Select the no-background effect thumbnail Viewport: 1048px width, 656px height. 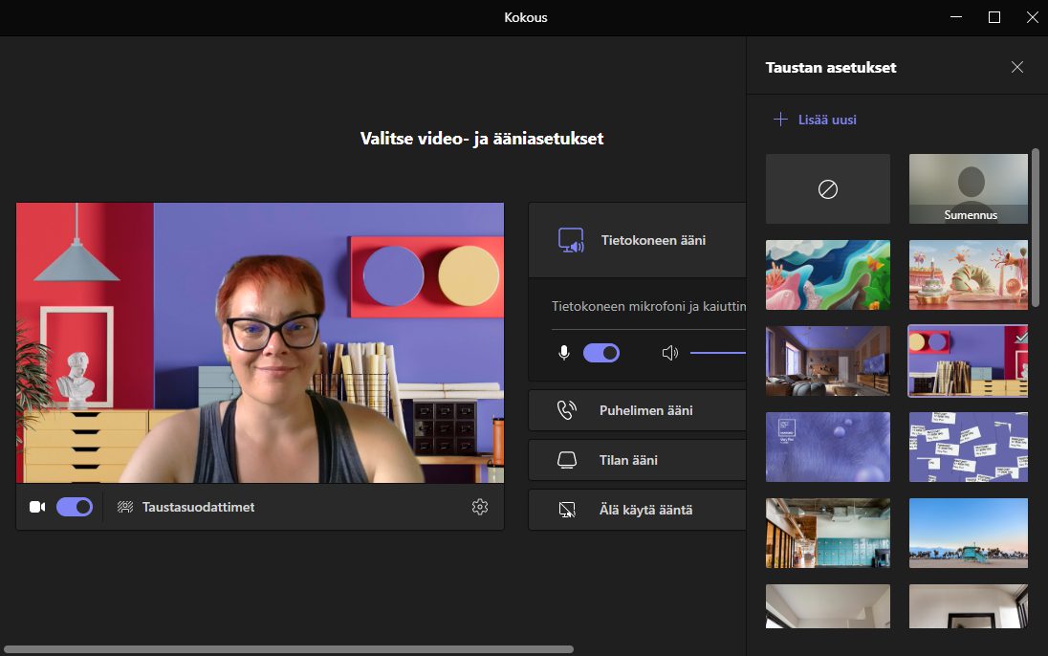pos(828,189)
